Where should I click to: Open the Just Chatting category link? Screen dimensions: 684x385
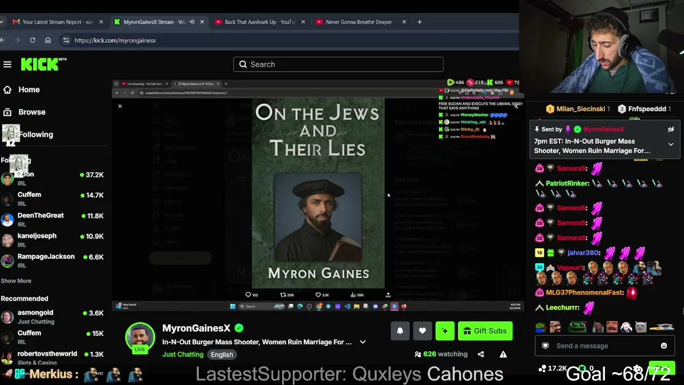coord(183,355)
